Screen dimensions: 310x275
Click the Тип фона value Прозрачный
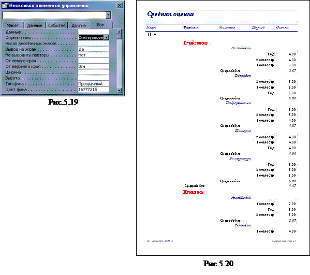pos(94,84)
